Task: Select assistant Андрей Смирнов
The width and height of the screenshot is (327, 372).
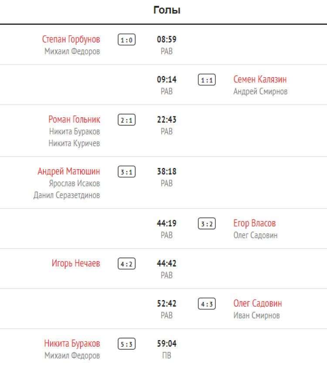Action: 260,92
